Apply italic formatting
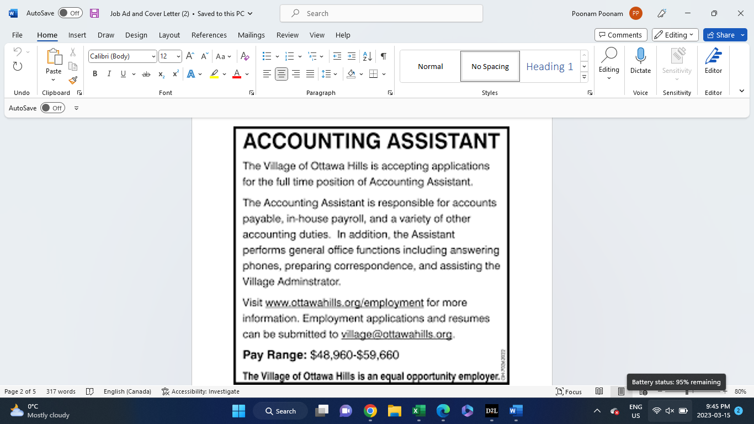 click(109, 73)
